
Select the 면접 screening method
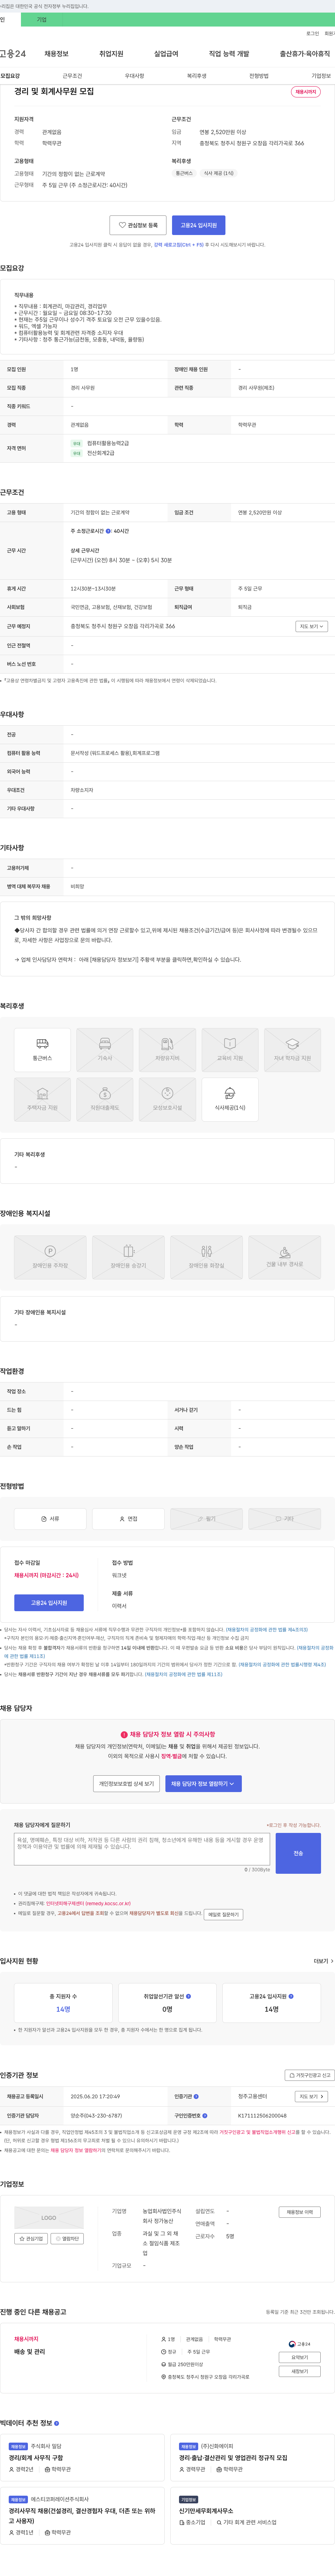point(128,1519)
